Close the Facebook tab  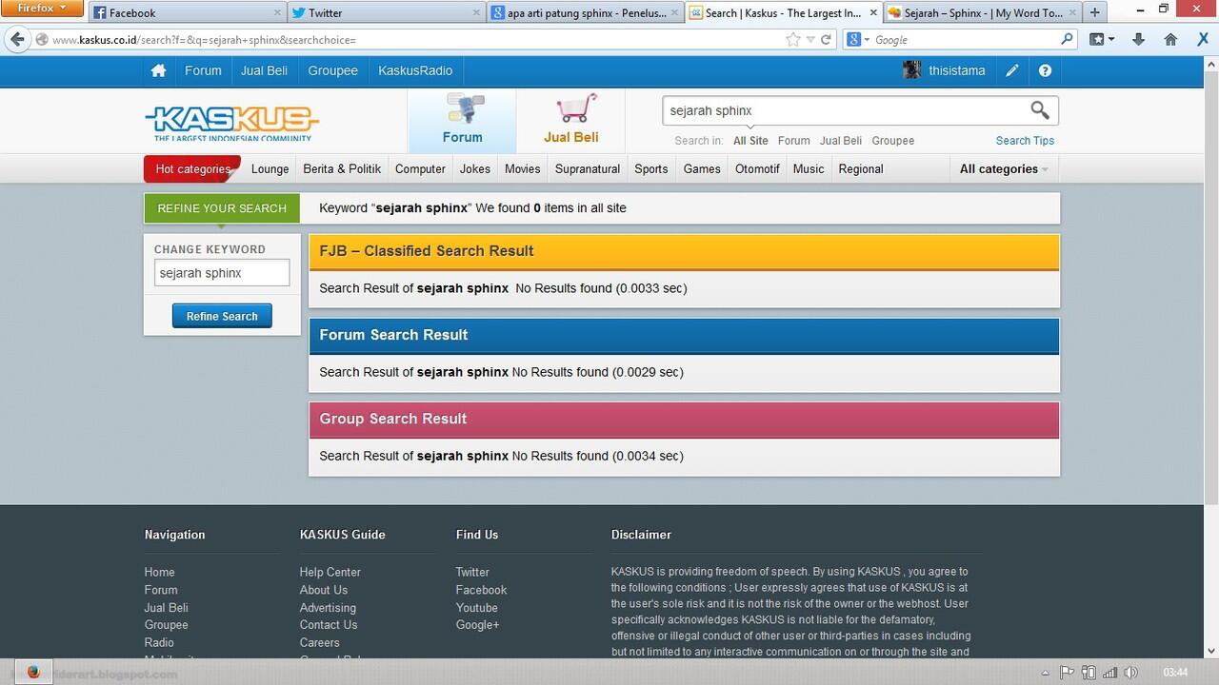point(278,12)
